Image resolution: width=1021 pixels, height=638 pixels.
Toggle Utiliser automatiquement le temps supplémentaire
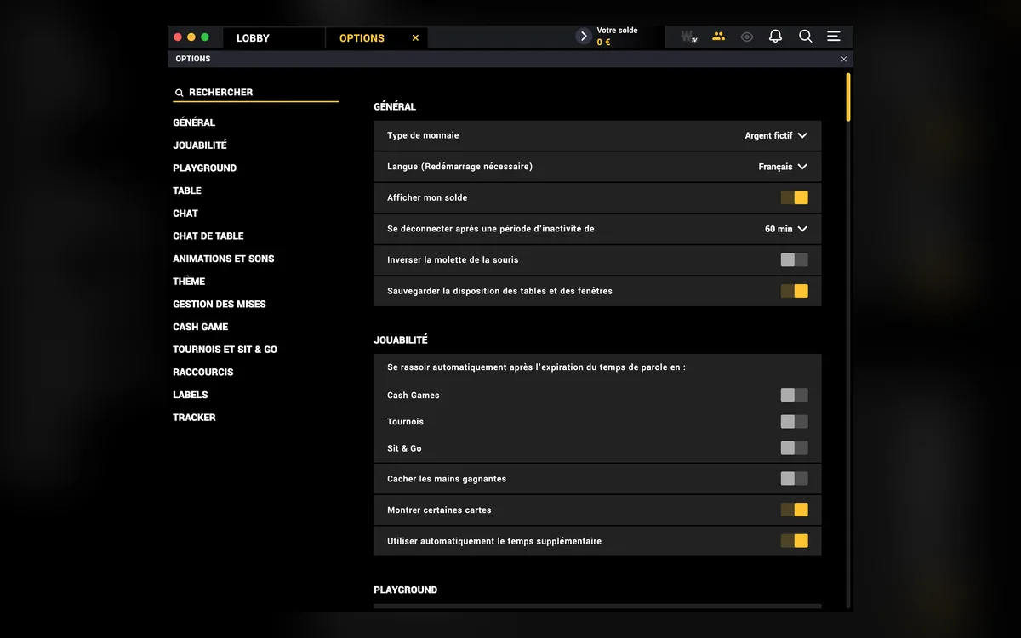click(x=795, y=541)
